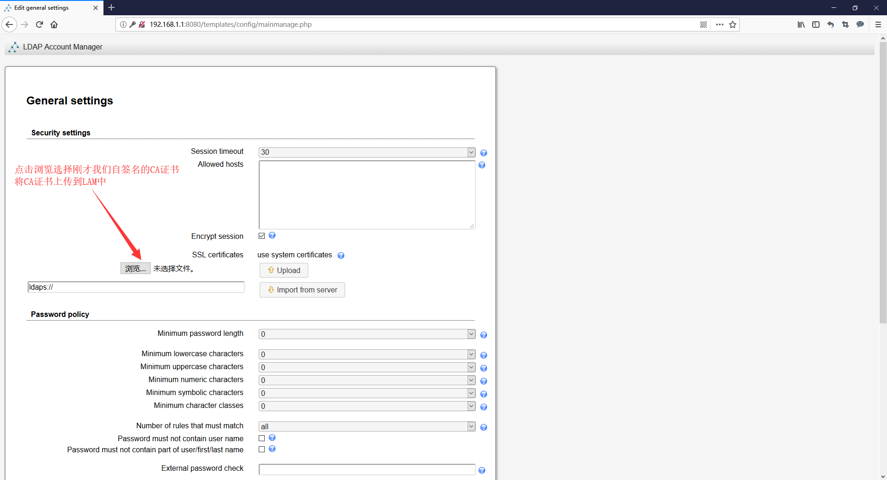Click the insecure connection lock icon
The image size is (887, 480).
click(142, 24)
